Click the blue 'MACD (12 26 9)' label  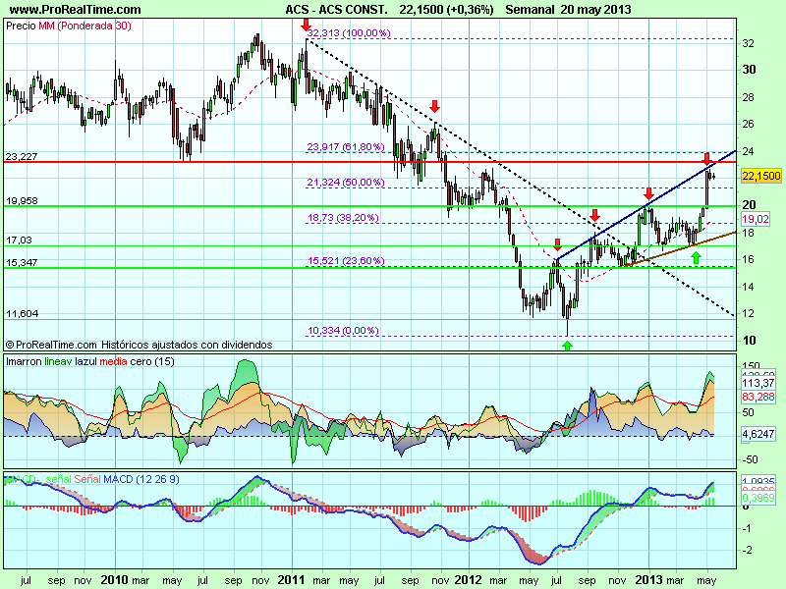tap(141, 479)
